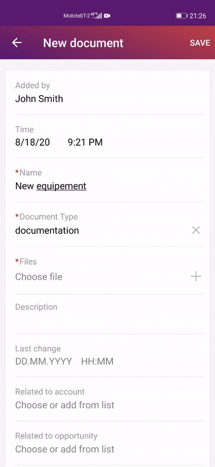Tap the New document title
This screenshot has height=467, width=215.
[83, 43]
